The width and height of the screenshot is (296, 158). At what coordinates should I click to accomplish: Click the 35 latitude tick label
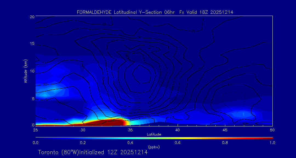tap(130, 130)
